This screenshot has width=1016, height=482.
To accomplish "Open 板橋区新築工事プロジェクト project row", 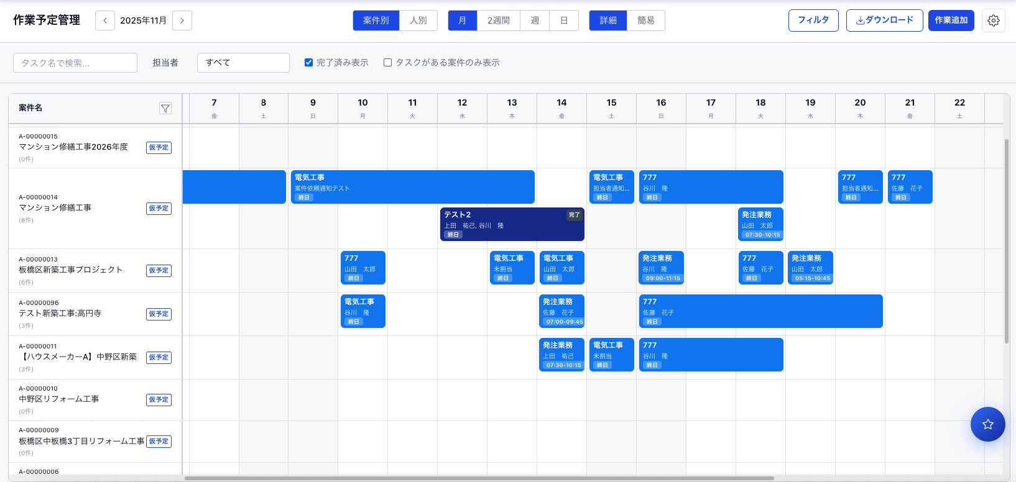I will [71, 270].
